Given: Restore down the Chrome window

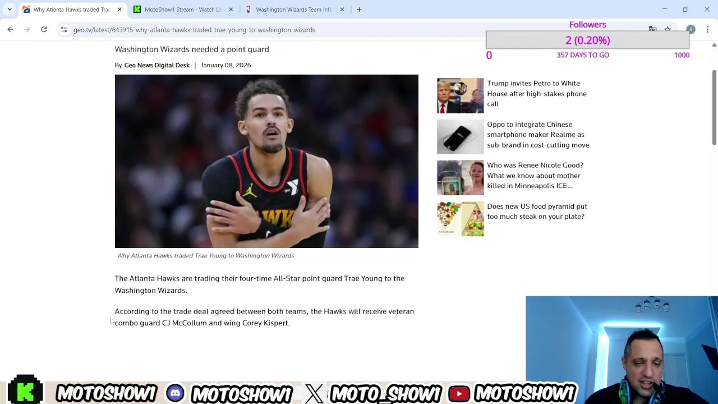Looking at the screenshot, I should 685,10.
